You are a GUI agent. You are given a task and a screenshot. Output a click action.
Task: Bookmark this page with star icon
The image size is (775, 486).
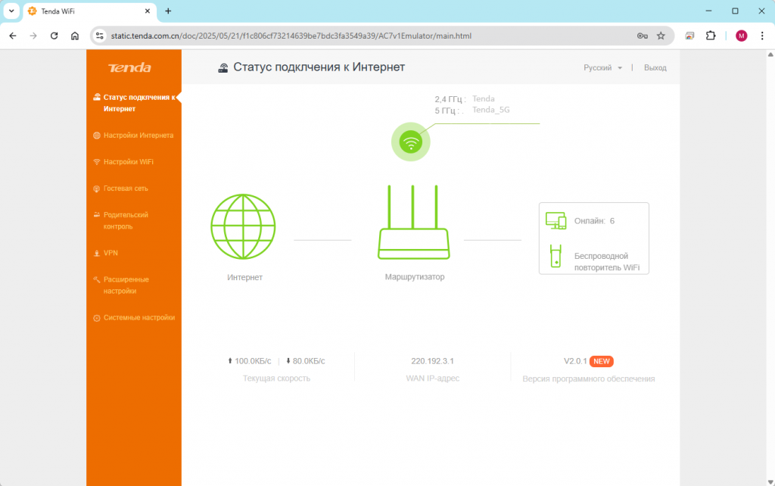[661, 36]
